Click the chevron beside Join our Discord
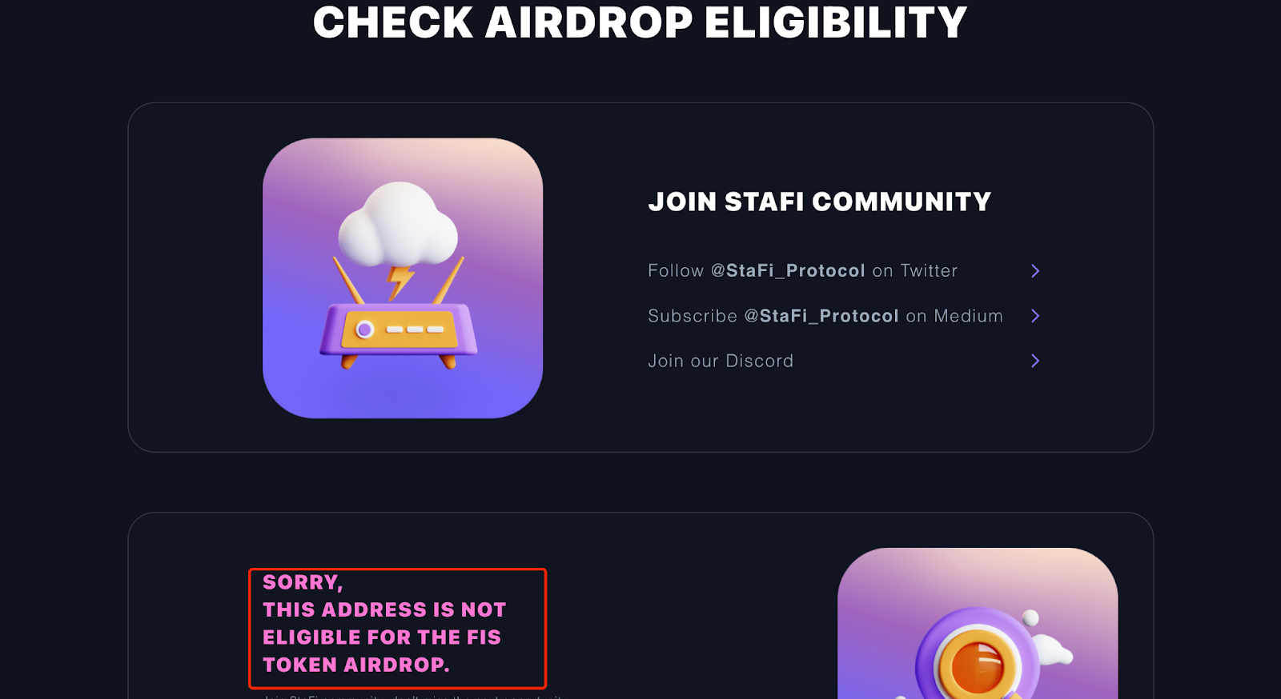The image size is (1281, 699). click(1035, 361)
